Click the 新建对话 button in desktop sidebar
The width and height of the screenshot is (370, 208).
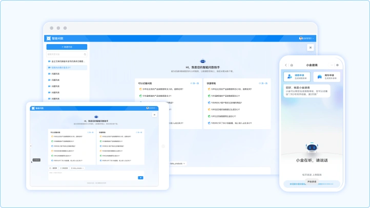pos(67,47)
